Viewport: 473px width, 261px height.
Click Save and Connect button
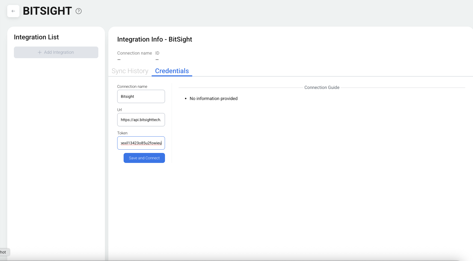[144, 158]
